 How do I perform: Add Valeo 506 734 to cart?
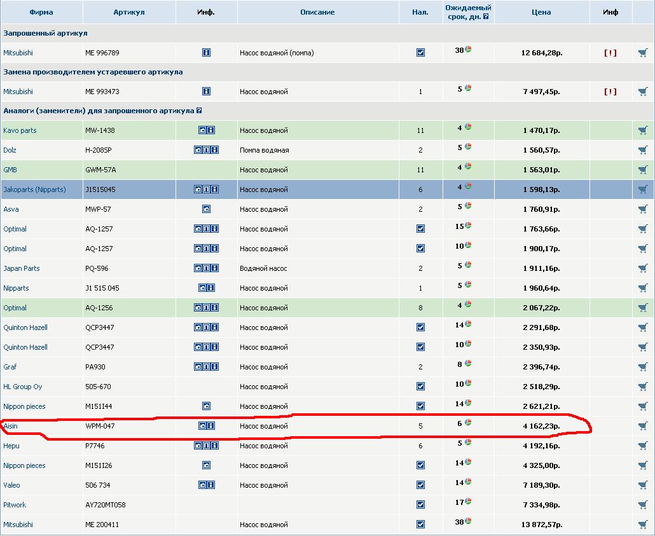pos(643,485)
